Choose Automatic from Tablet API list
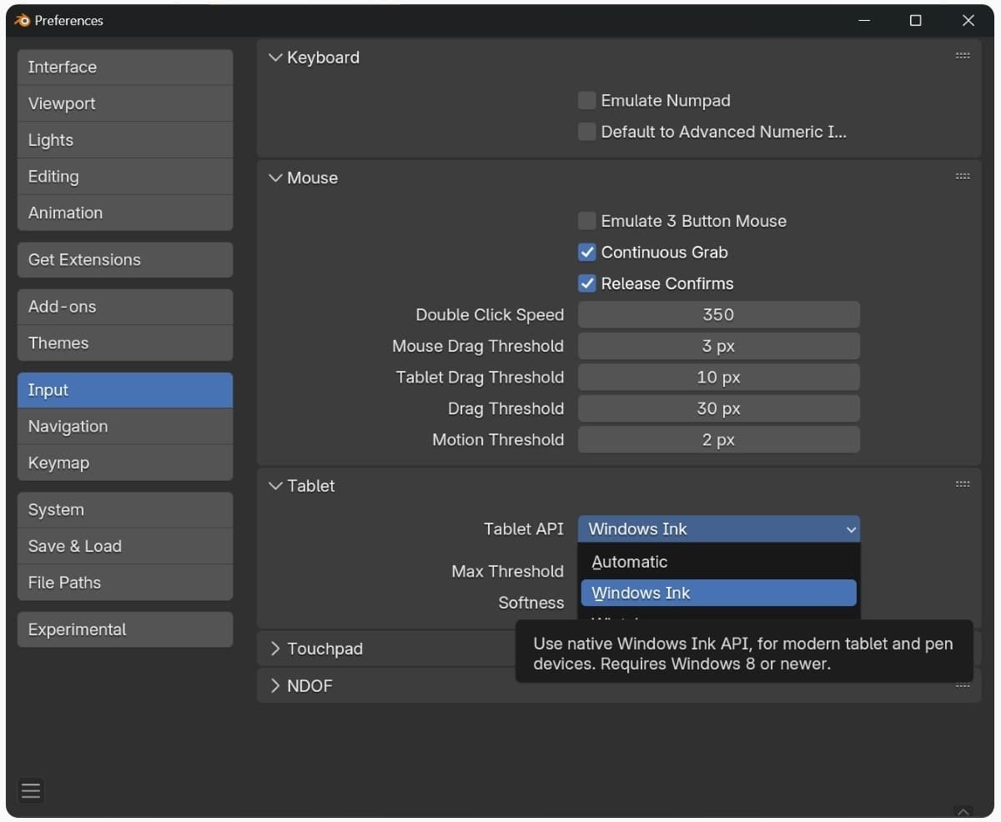 point(718,562)
